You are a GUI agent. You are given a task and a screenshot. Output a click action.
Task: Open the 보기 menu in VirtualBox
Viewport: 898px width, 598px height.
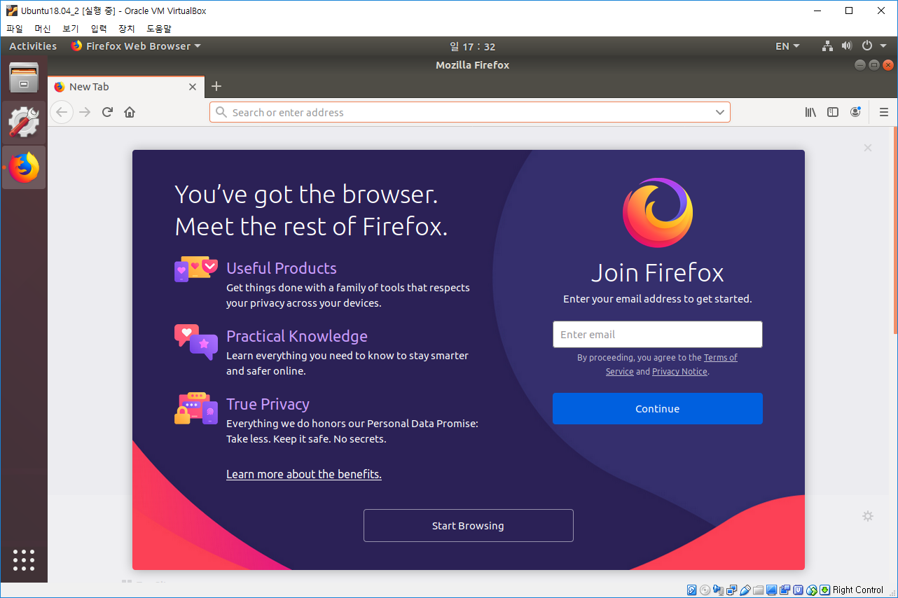(71, 29)
